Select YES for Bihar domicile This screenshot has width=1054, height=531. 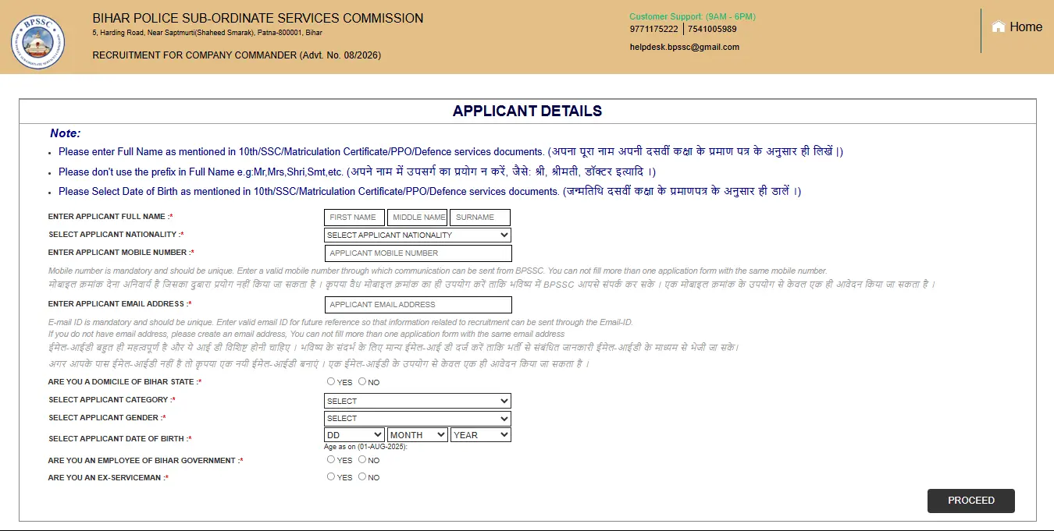click(x=331, y=381)
